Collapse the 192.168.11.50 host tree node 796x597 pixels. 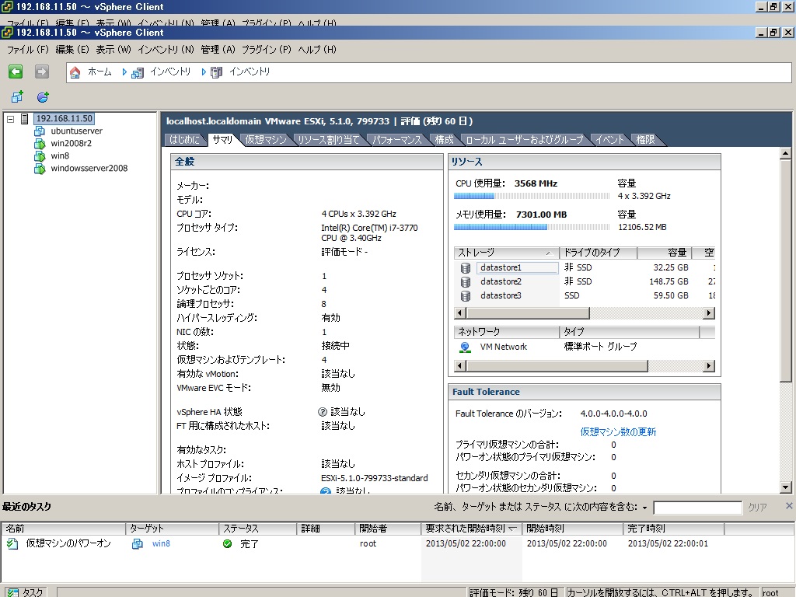[x=10, y=119]
